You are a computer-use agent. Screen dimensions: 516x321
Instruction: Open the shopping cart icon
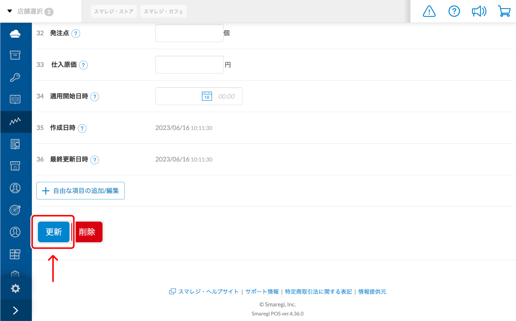[x=504, y=11]
